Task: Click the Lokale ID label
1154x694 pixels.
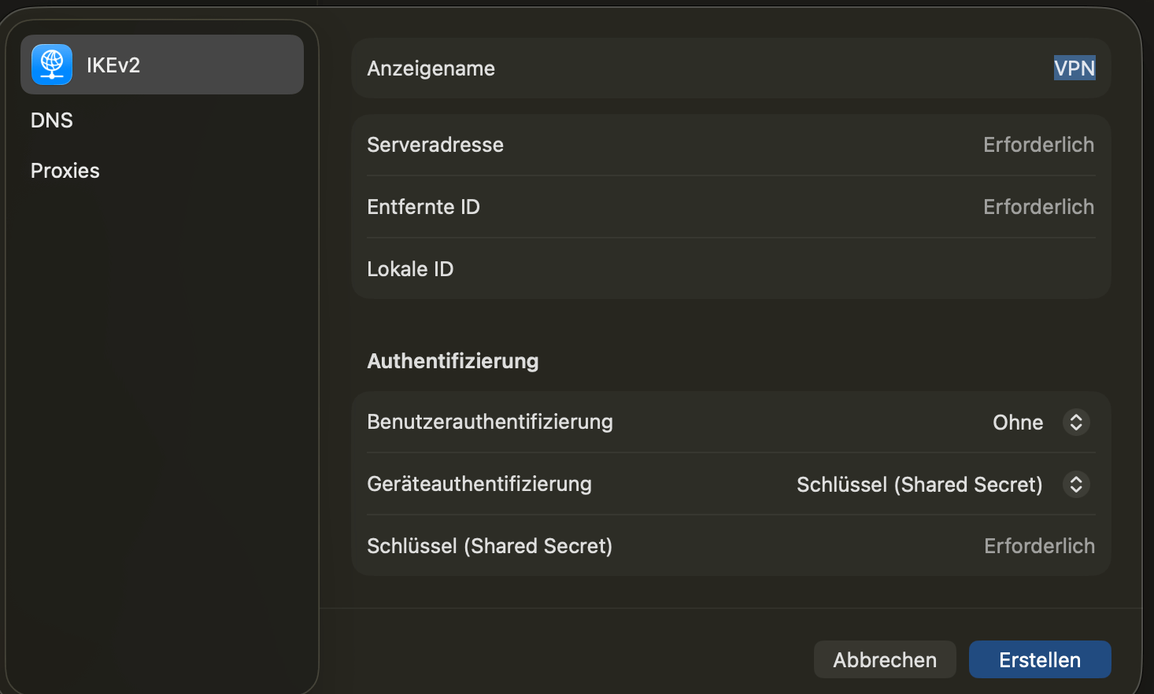Action: click(410, 269)
